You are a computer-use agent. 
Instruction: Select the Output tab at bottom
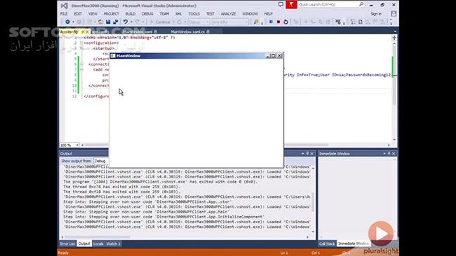pyautogui.click(x=84, y=243)
